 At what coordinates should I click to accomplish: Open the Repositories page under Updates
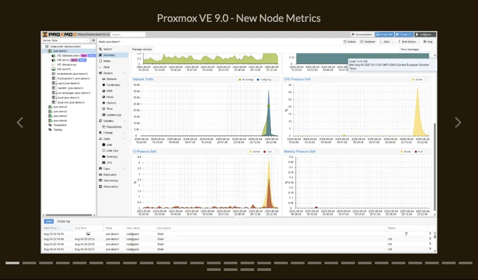point(114,127)
